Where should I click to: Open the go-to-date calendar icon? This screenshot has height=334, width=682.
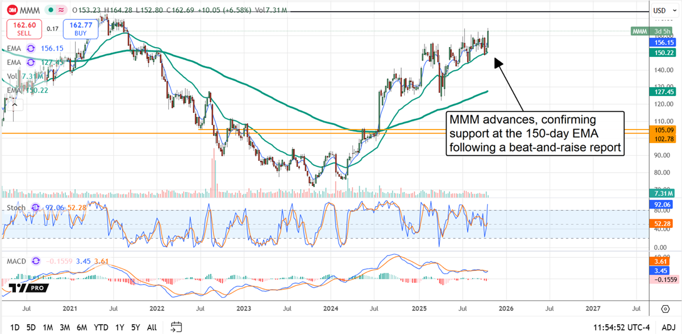(x=176, y=327)
